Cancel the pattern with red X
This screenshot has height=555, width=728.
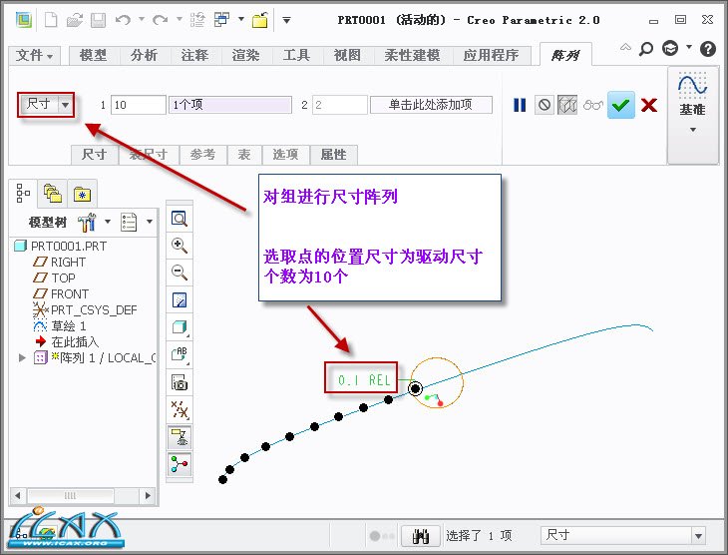(x=649, y=105)
